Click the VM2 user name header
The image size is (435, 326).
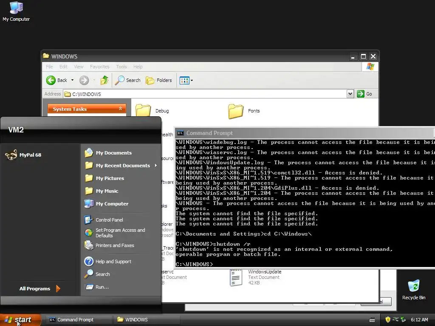16,130
